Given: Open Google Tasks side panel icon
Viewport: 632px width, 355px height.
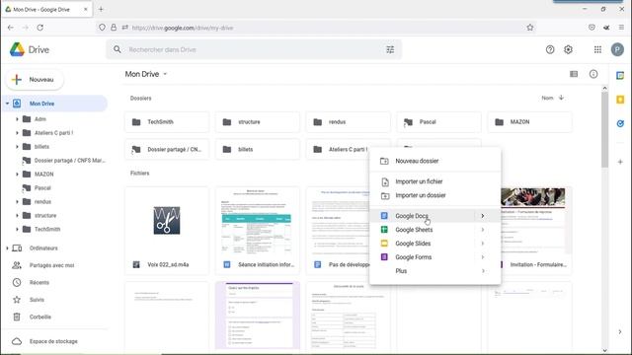Looking at the screenshot, I should 620,123.
